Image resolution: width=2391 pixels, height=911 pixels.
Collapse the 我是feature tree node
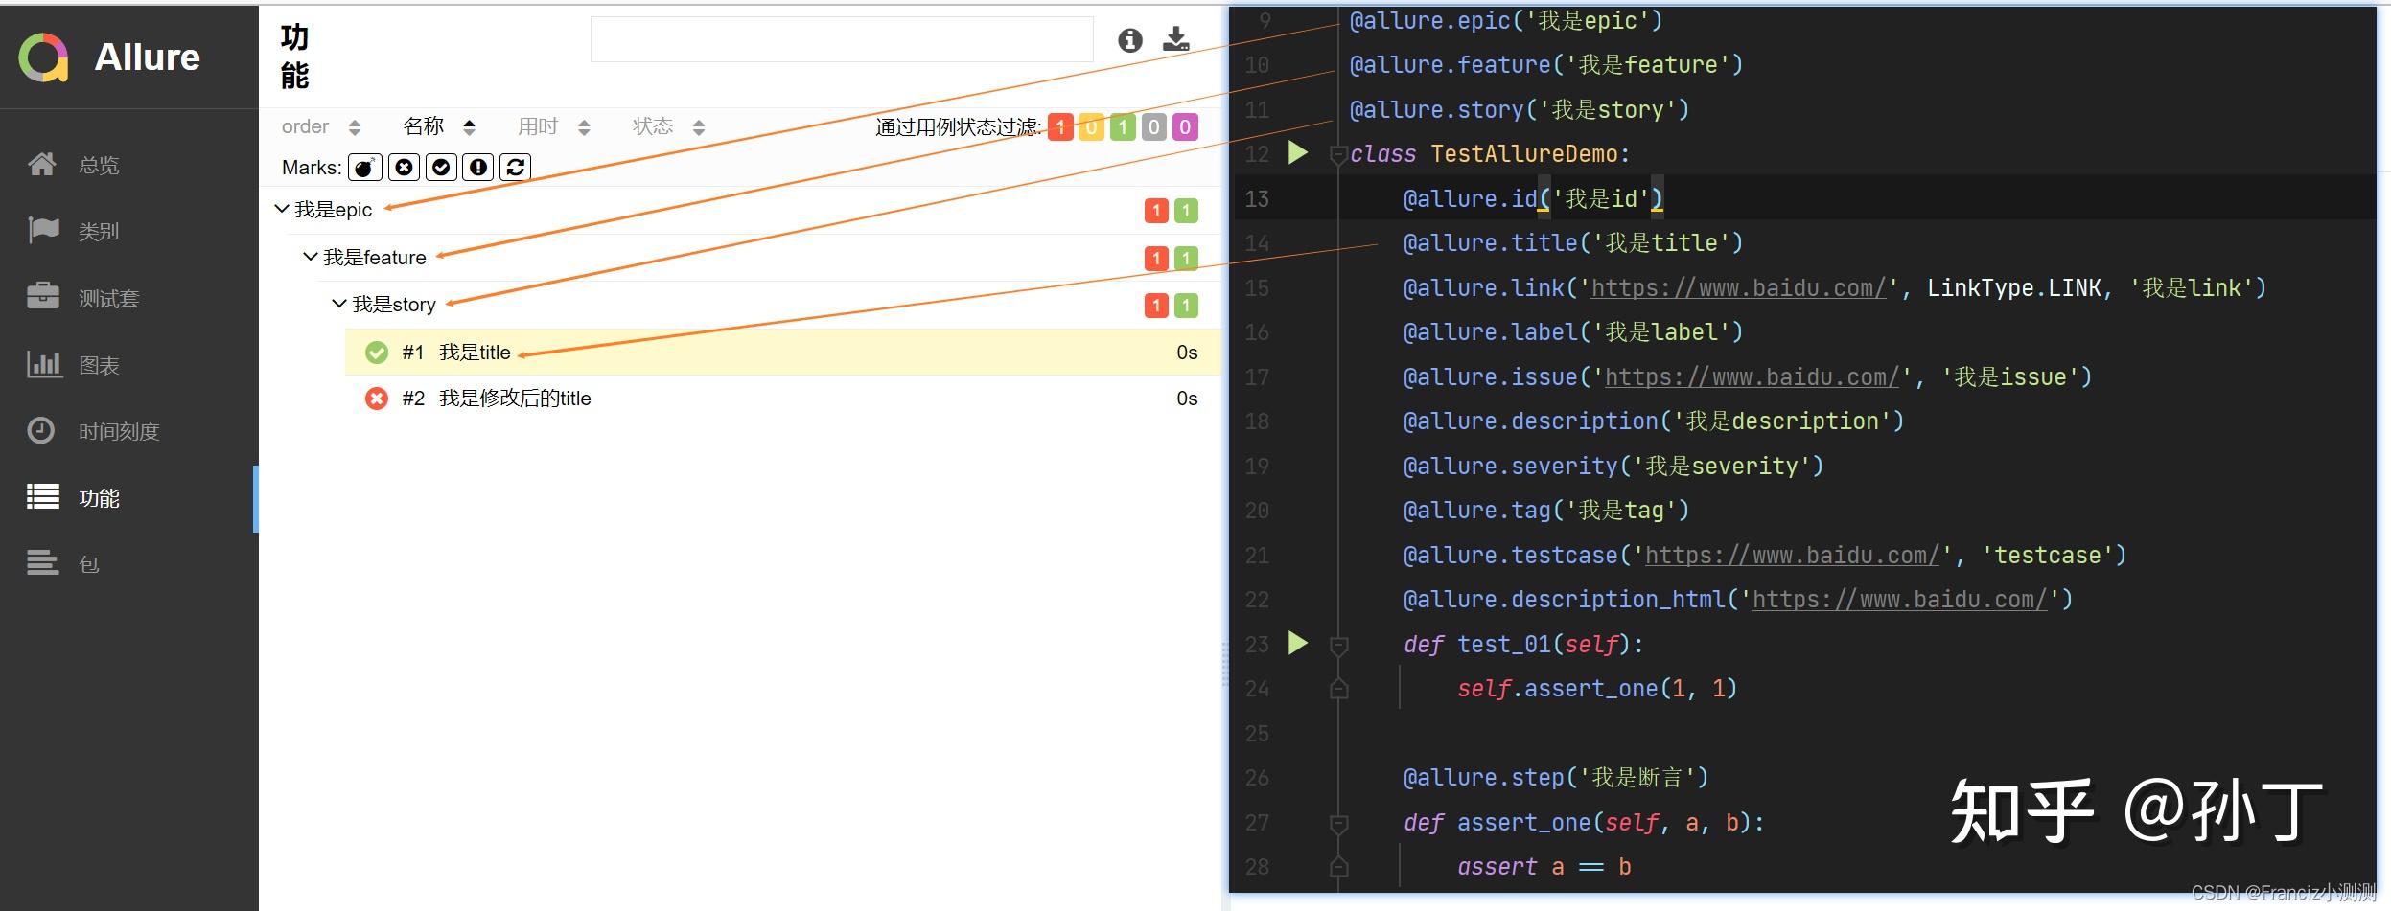(311, 257)
